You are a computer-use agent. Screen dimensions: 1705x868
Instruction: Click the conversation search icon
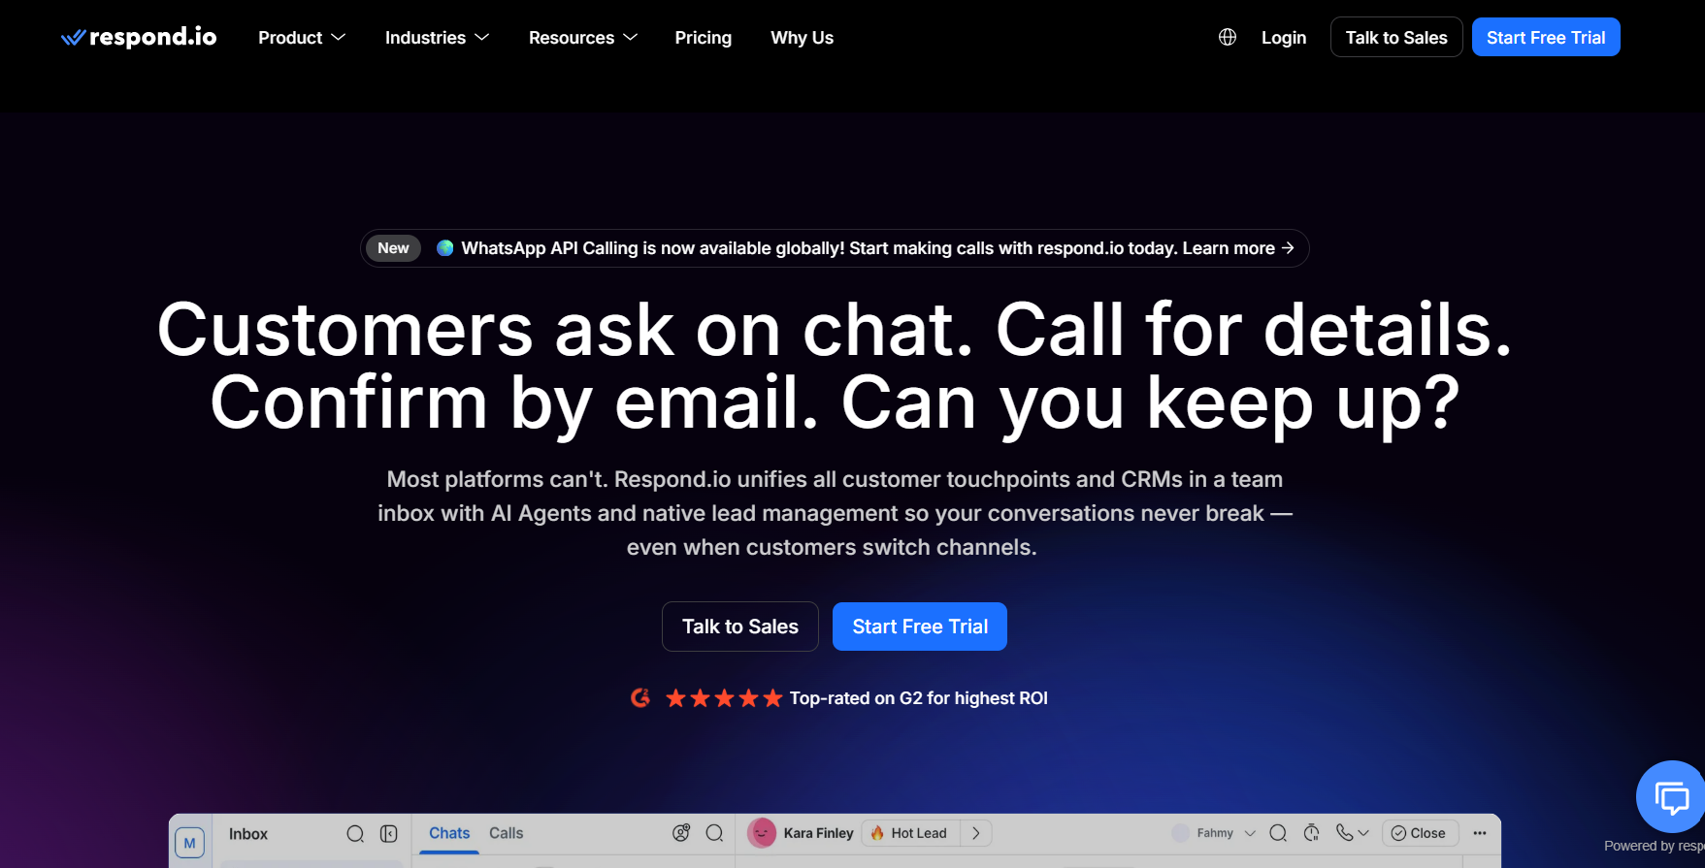click(1278, 833)
